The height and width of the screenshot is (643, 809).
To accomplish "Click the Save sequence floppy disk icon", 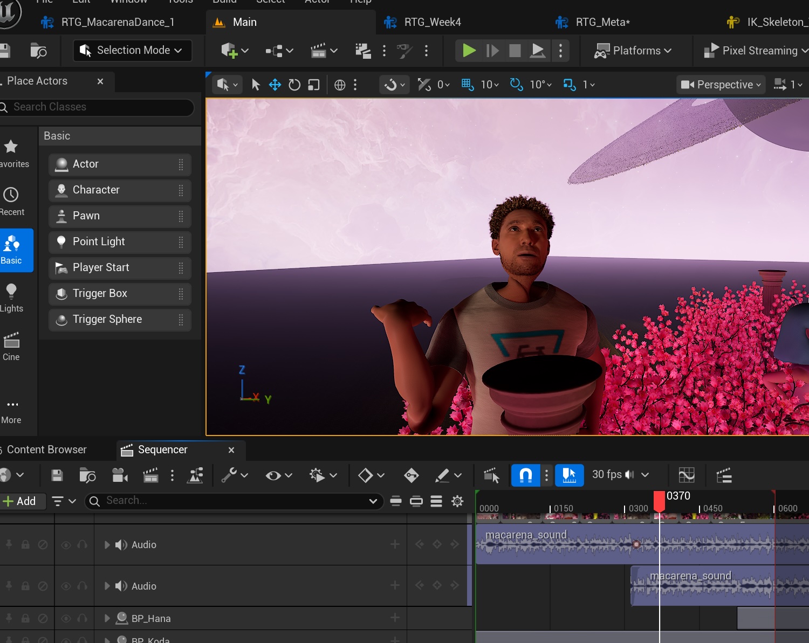I will (57, 475).
